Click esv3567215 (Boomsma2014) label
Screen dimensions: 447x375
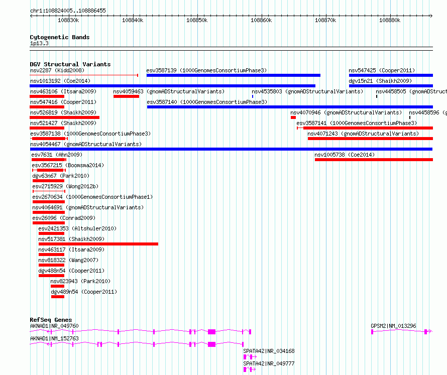[68, 165]
